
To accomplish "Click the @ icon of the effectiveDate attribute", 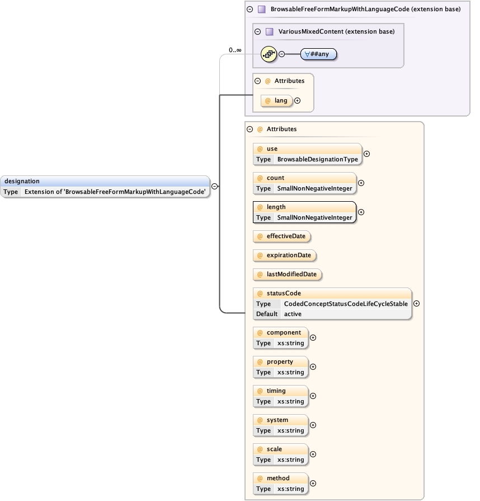I will 260,236.
